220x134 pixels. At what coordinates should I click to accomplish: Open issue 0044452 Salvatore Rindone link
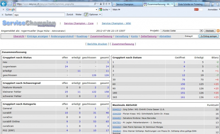[117, 118]
